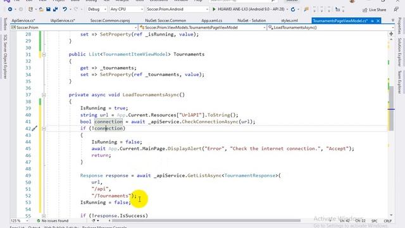Viewport: 405px width, 228px height.
Task: Click the feedback icon at toolbar end
Action: pos(396,9)
